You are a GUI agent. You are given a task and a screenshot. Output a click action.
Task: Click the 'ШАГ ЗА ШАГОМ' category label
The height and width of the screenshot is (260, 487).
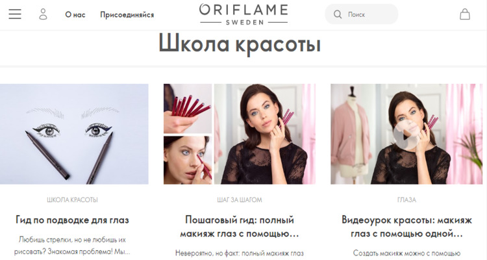(x=240, y=200)
